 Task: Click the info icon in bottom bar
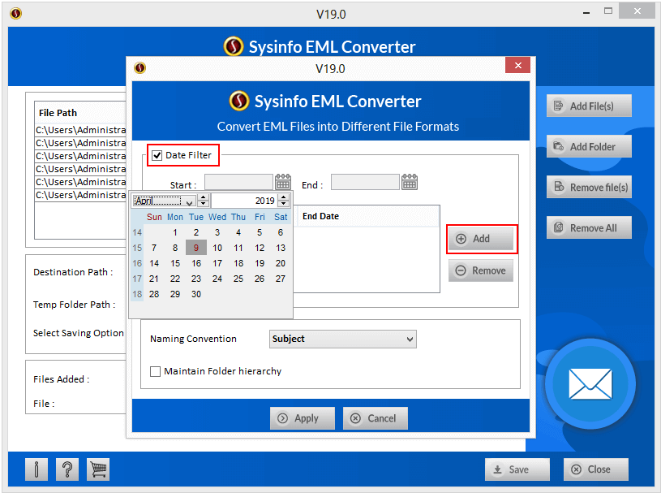(36, 469)
